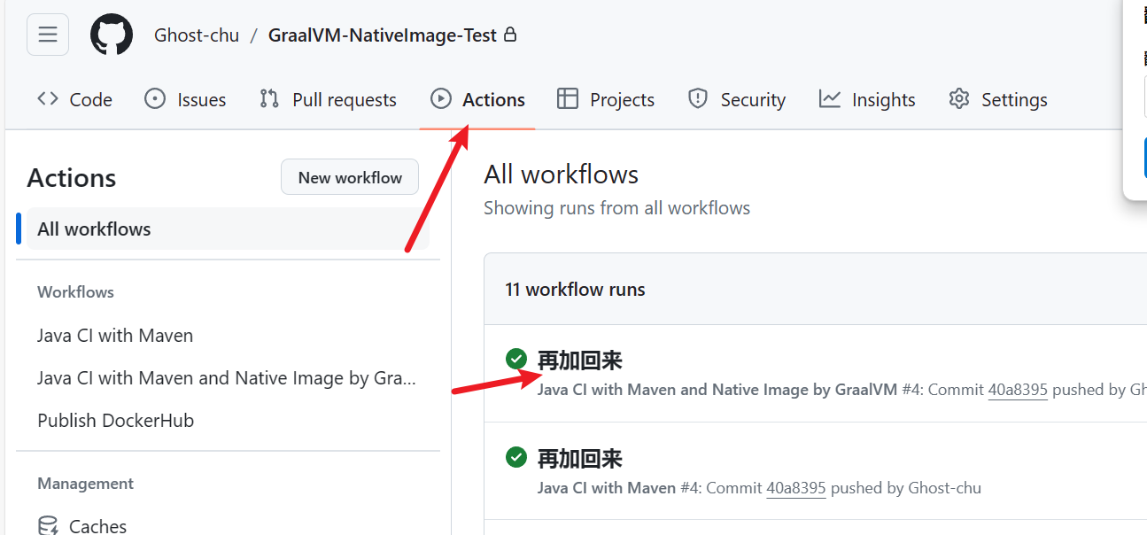The width and height of the screenshot is (1147, 535).
Task: Select All workflows in the sidebar
Action: coord(228,229)
